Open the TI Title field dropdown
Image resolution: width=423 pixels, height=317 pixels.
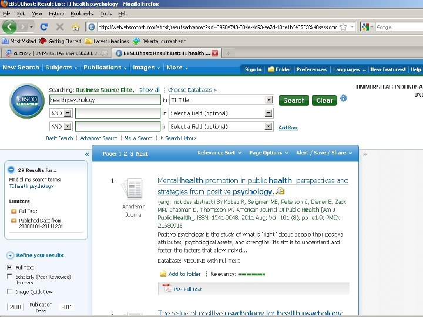tap(269, 100)
